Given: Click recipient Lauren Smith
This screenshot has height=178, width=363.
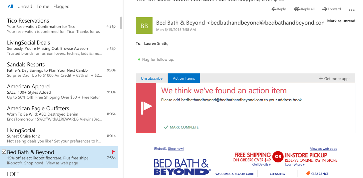Looking at the screenshot, I should [x=156, y=44].
